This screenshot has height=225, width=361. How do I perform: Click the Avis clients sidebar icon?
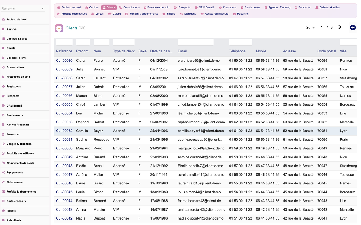[3, 220]
